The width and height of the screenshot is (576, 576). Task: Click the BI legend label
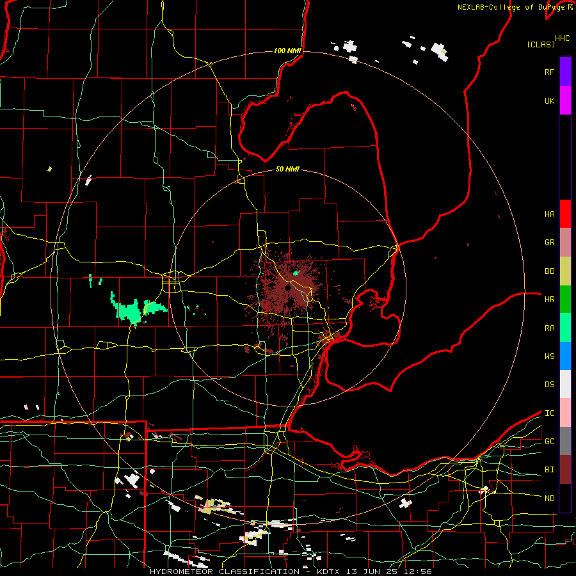549,470
